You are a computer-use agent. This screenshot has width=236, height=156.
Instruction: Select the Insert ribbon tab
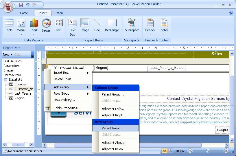tap(43, 13)
